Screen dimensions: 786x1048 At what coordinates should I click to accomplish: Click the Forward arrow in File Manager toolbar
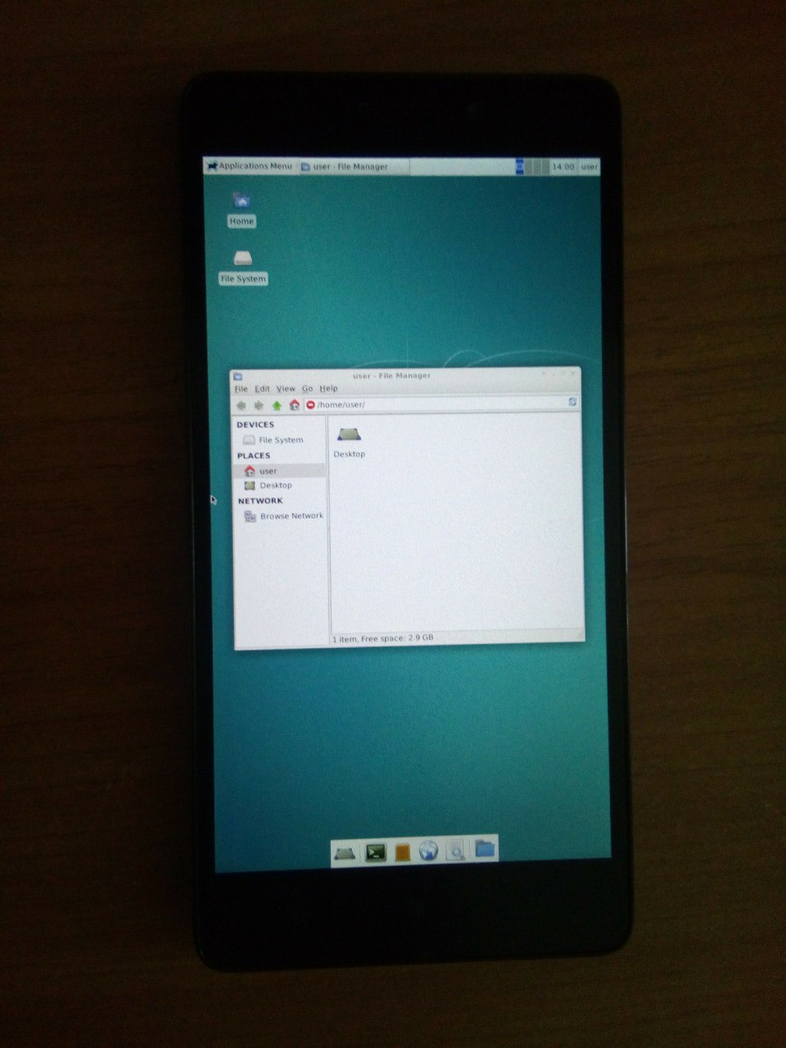pos(259,405)
